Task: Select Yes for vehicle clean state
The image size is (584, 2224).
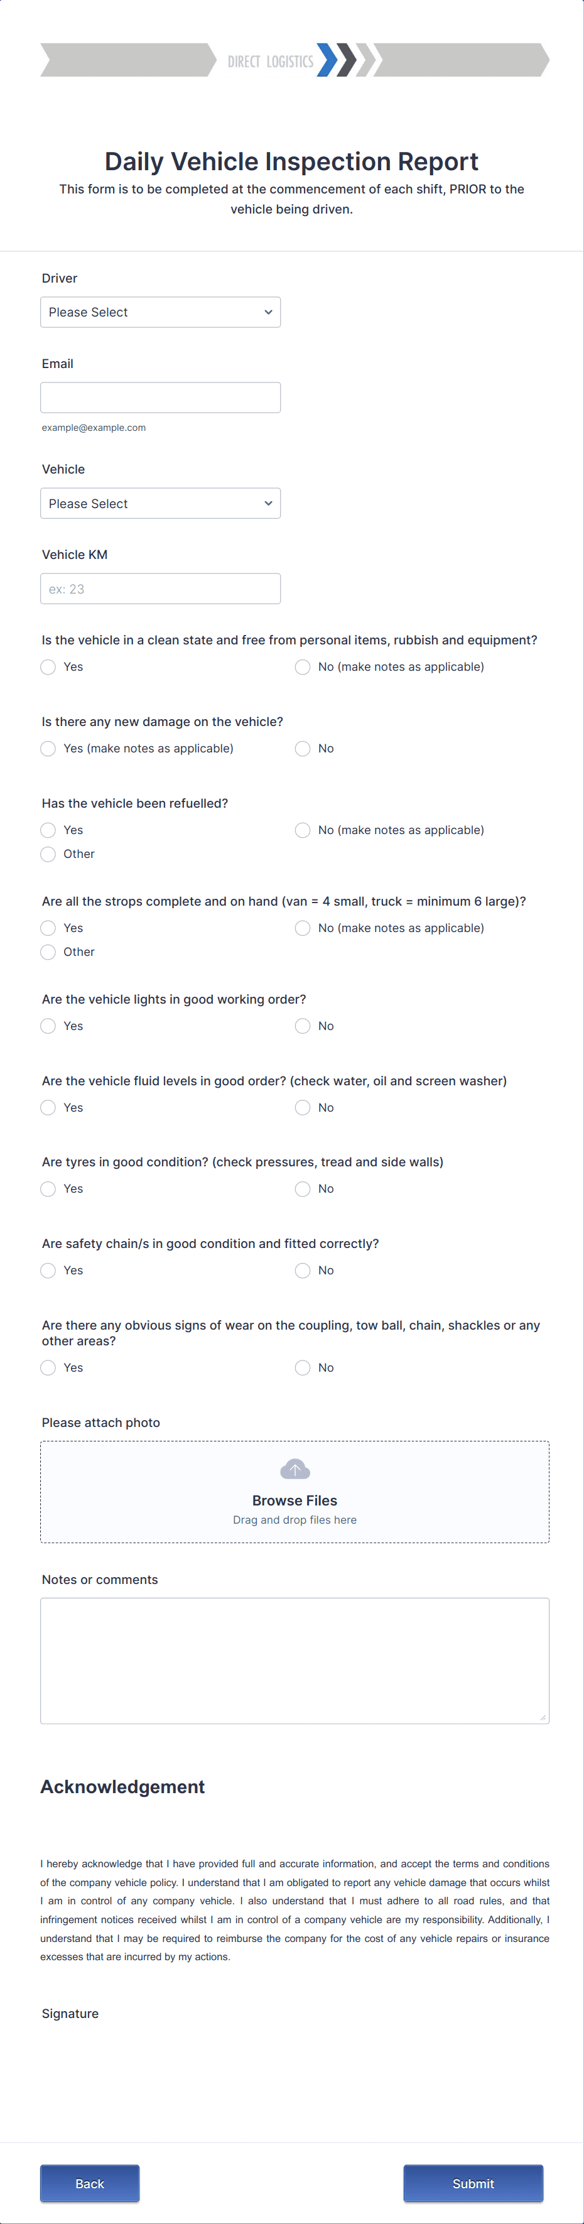Action: coord(48,666)
